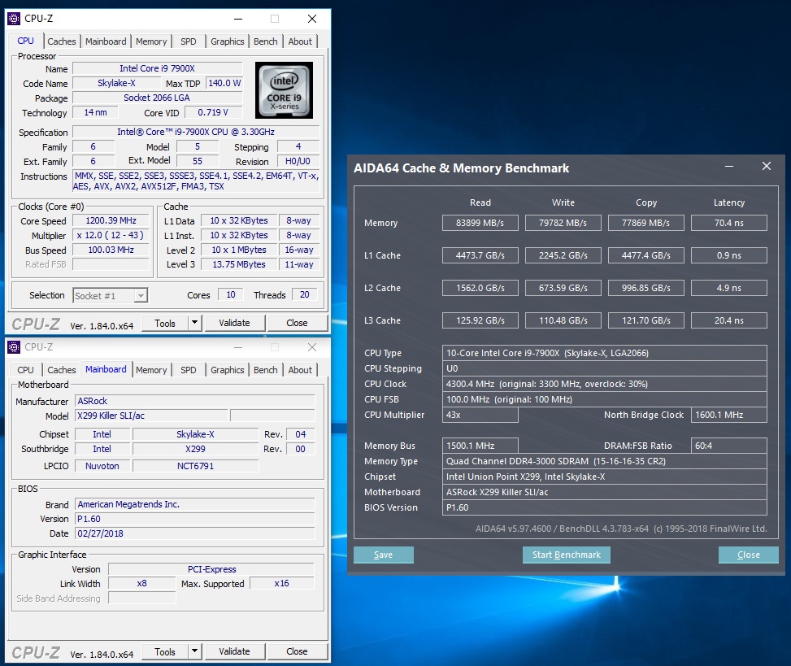Start Benchmark in AIDA64 window
The image size is (791, 666).
(567, 555)
